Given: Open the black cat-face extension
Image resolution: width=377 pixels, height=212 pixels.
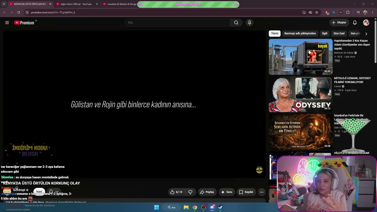Looking at the screenshot, I should pyautogui.click(x=341, y=12).
